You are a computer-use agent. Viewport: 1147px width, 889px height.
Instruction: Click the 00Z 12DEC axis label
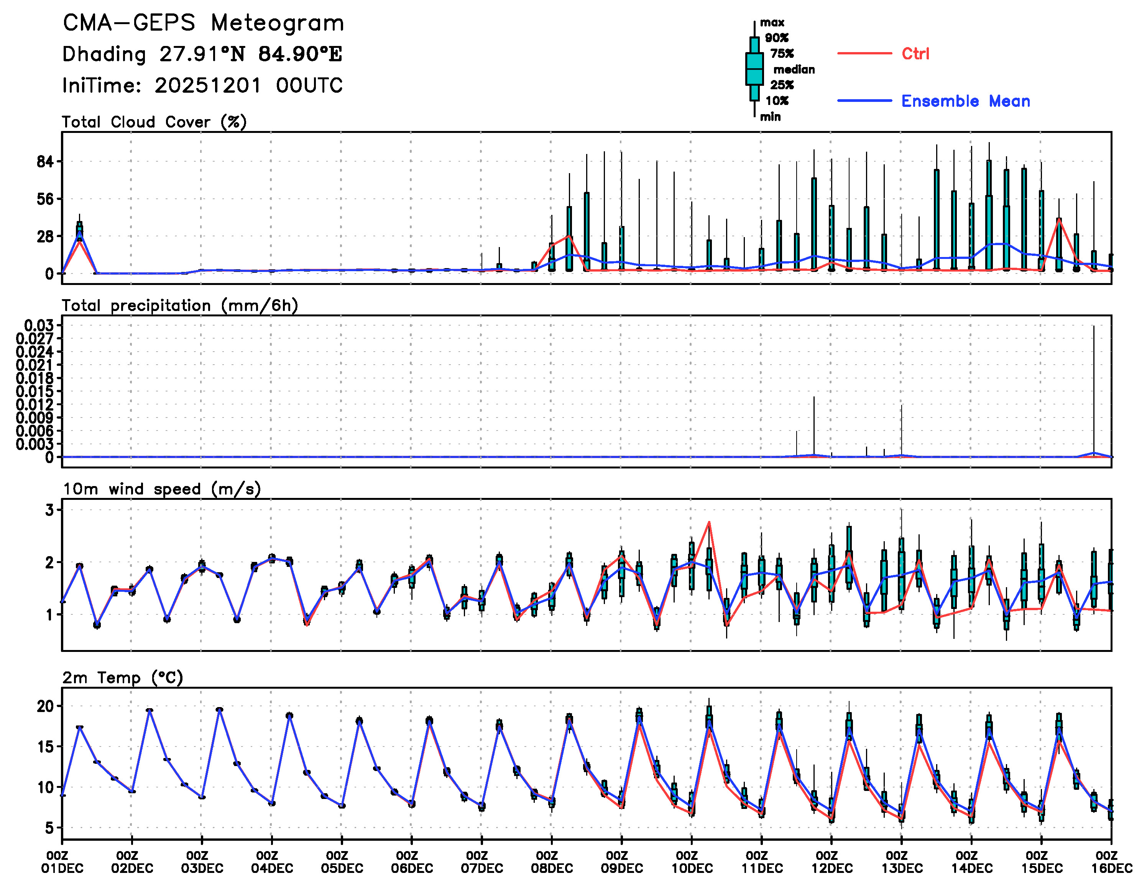[x=831, y=862]
